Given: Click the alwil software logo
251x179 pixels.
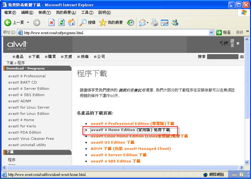Looking at the screenshot, I should 18,45.
